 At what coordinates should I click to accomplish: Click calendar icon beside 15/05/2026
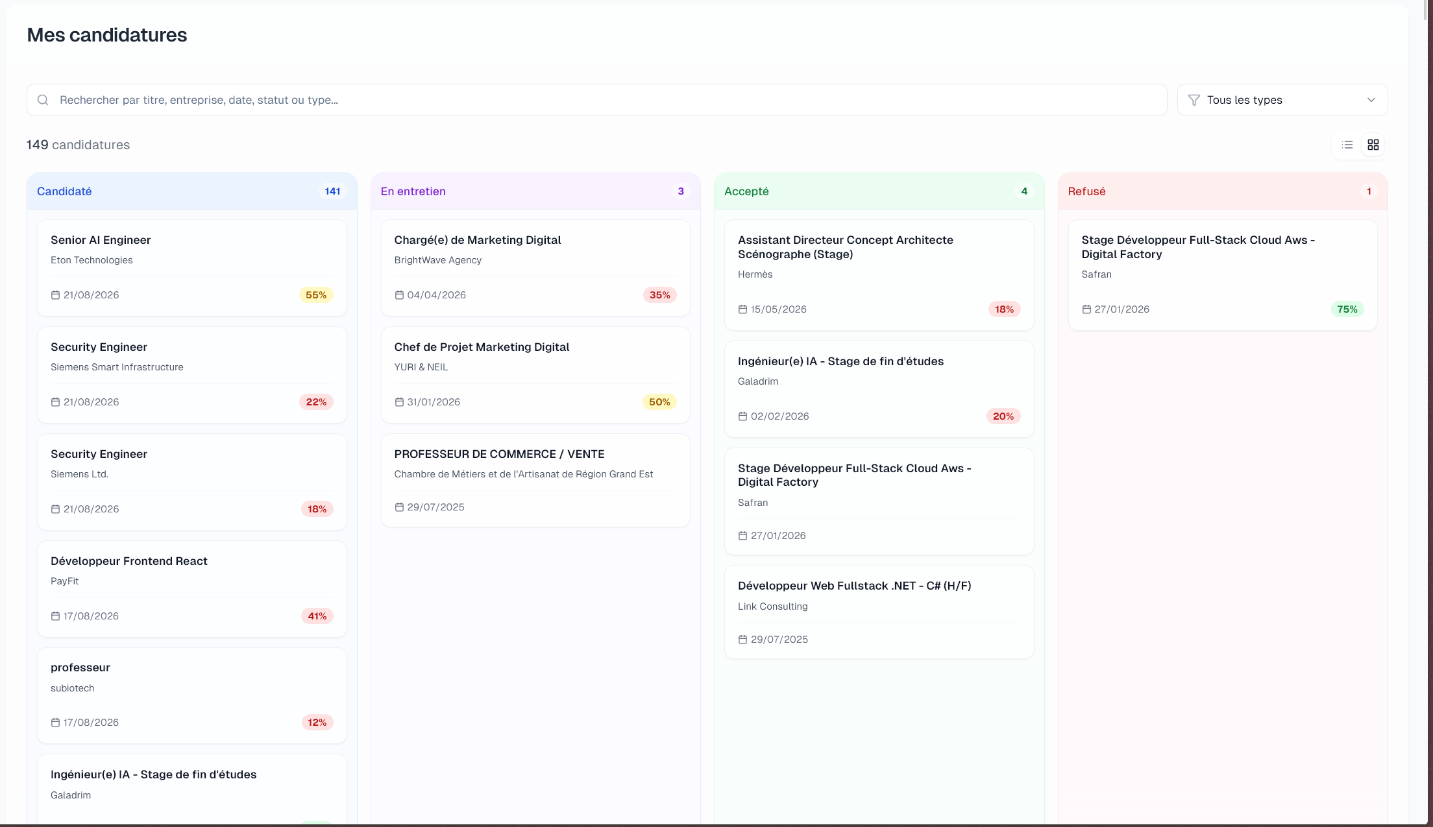pos(742,309)
